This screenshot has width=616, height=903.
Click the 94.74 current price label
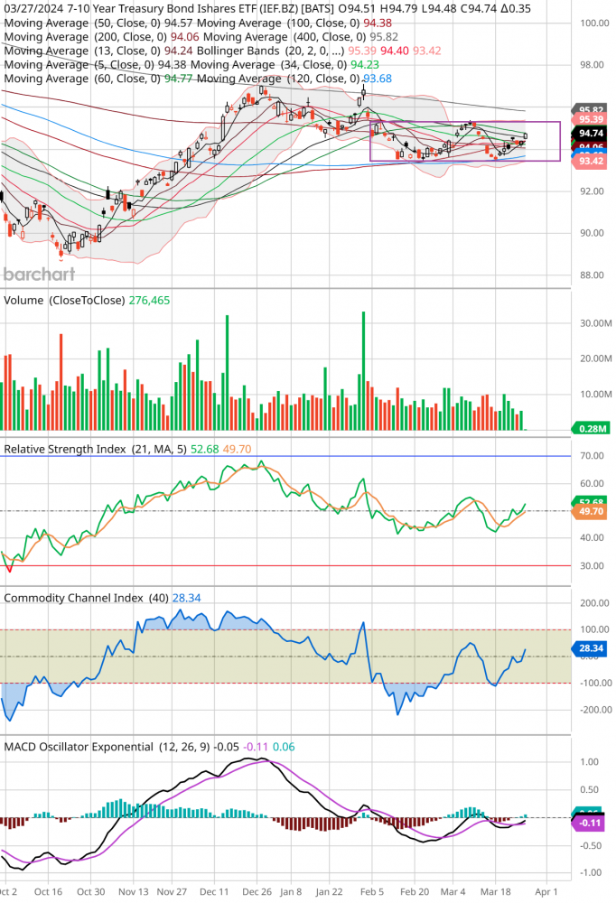tap(592, 132)
